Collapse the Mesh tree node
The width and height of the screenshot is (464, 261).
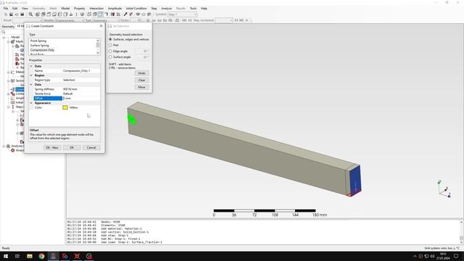point(8,42)
